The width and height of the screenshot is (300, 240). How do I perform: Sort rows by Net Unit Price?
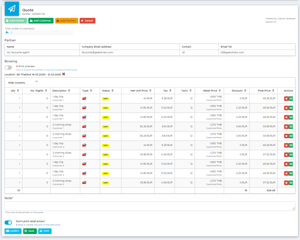pyautogui.click(x=150, y=90)
